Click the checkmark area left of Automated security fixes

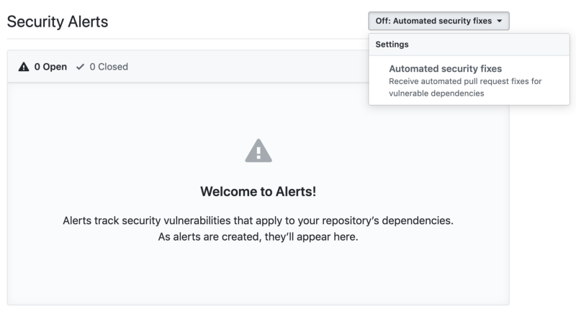coord(379,69)
